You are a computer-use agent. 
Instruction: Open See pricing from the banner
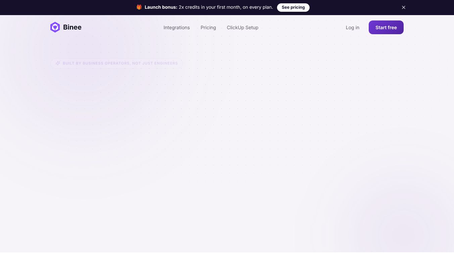pos(293,7)
